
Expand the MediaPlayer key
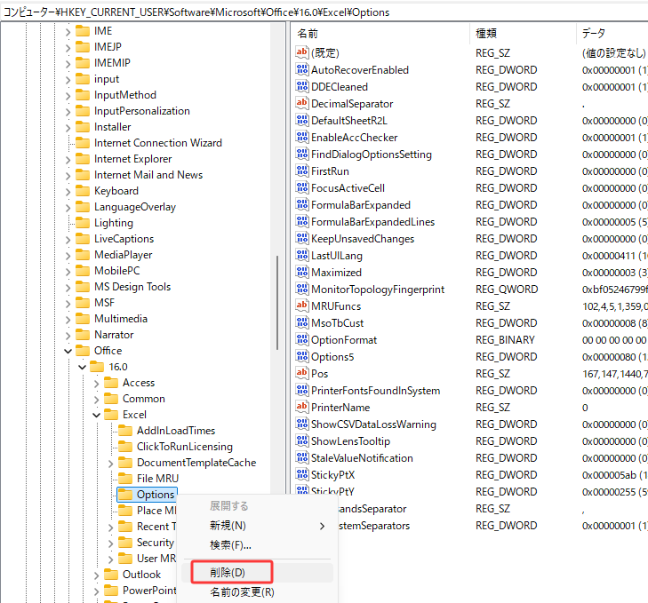68,255
